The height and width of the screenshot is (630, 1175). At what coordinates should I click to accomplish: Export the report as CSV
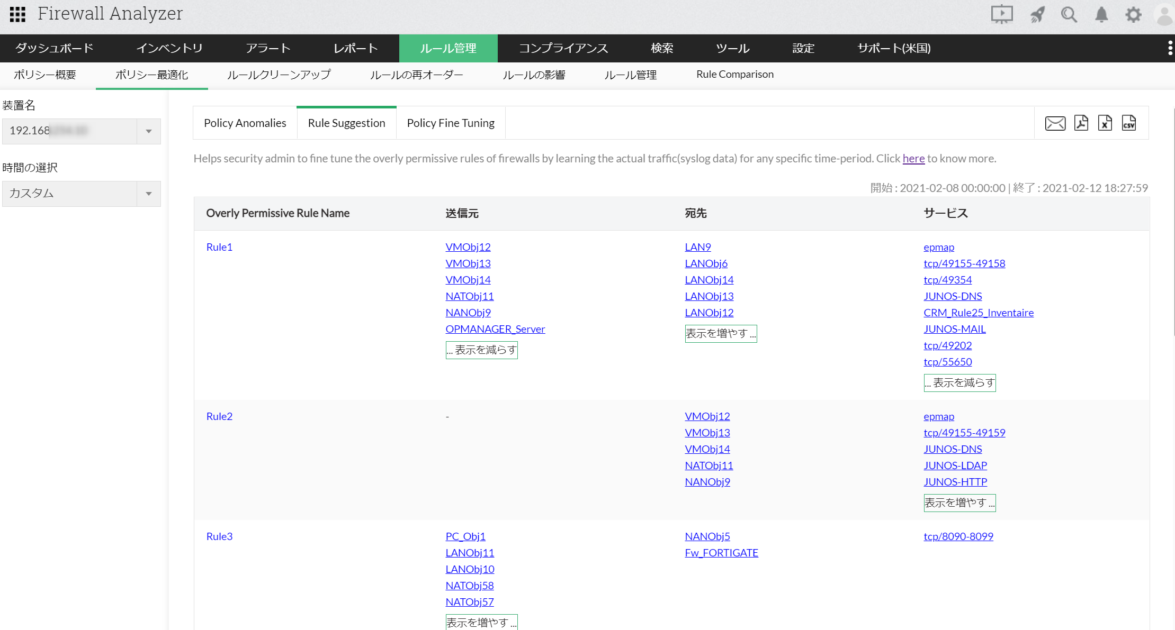click(1128, 123)
